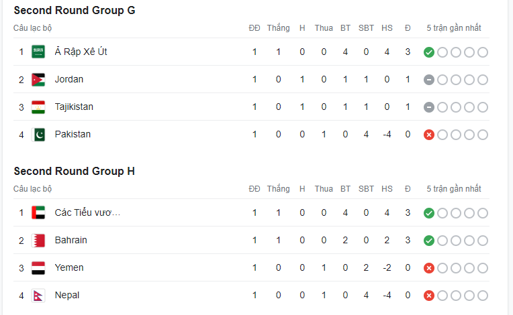
Task: Click Jordan's grey draw result icon
Action: [429, 80]
